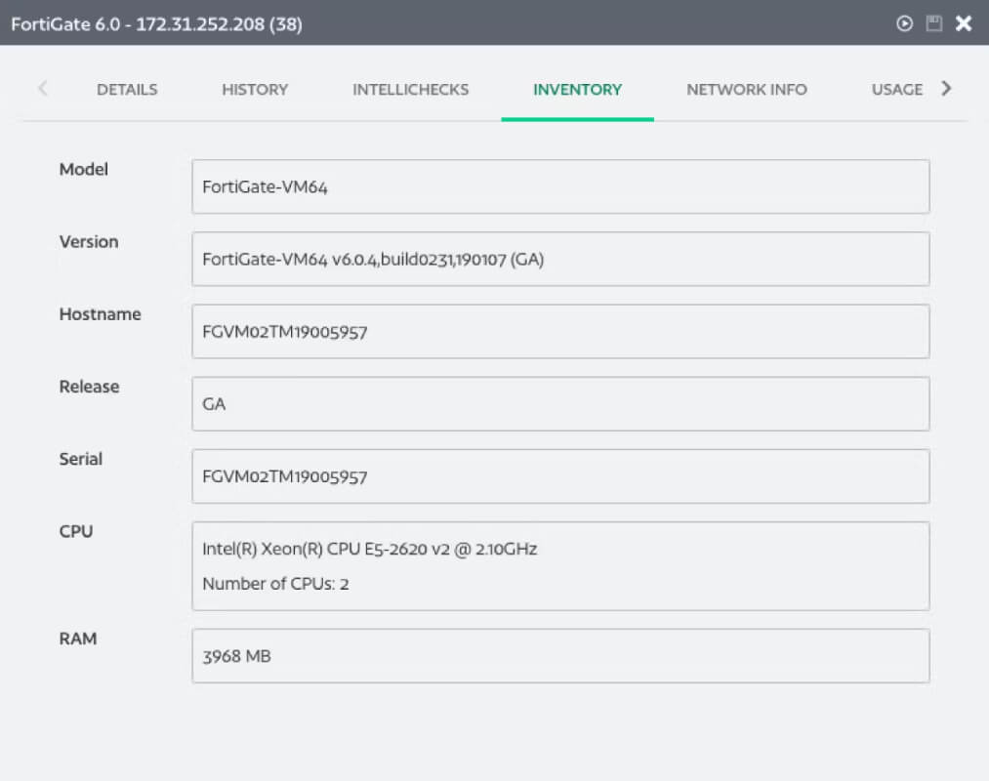View the Usage tab
This screenshot has width=989, height=781.
(x=896, y=90)
